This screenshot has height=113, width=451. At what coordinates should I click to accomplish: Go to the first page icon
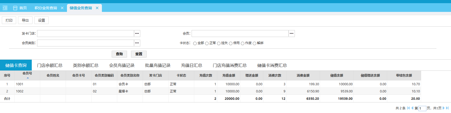[x=408, y=108]
